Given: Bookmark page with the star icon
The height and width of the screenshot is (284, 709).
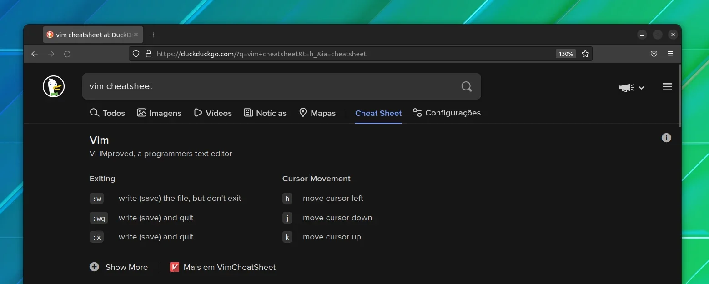Looking at the screenshot, I should click(585, 54).
